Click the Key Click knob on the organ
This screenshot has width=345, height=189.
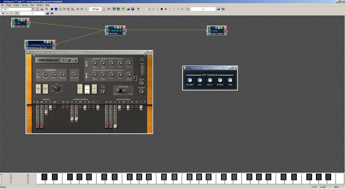(x=74, y=74)
